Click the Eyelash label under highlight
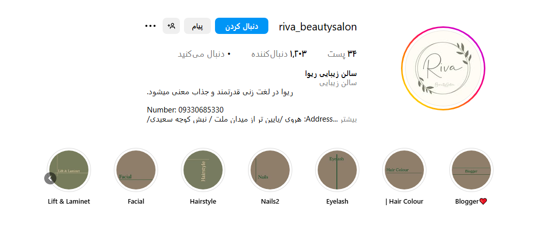Viewport: 554px width, 231px height. pos(337,202)
